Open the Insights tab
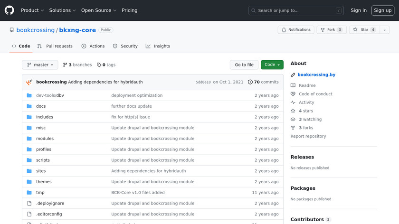Viewport: 399px width, 224px height. (158, 46)
